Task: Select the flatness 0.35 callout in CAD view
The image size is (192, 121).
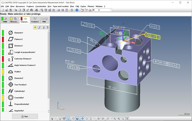Action: (75, 40)
